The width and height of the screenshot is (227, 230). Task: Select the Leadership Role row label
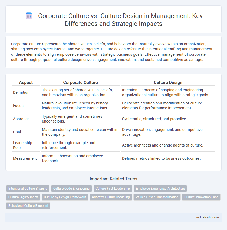tap(22, 145)
